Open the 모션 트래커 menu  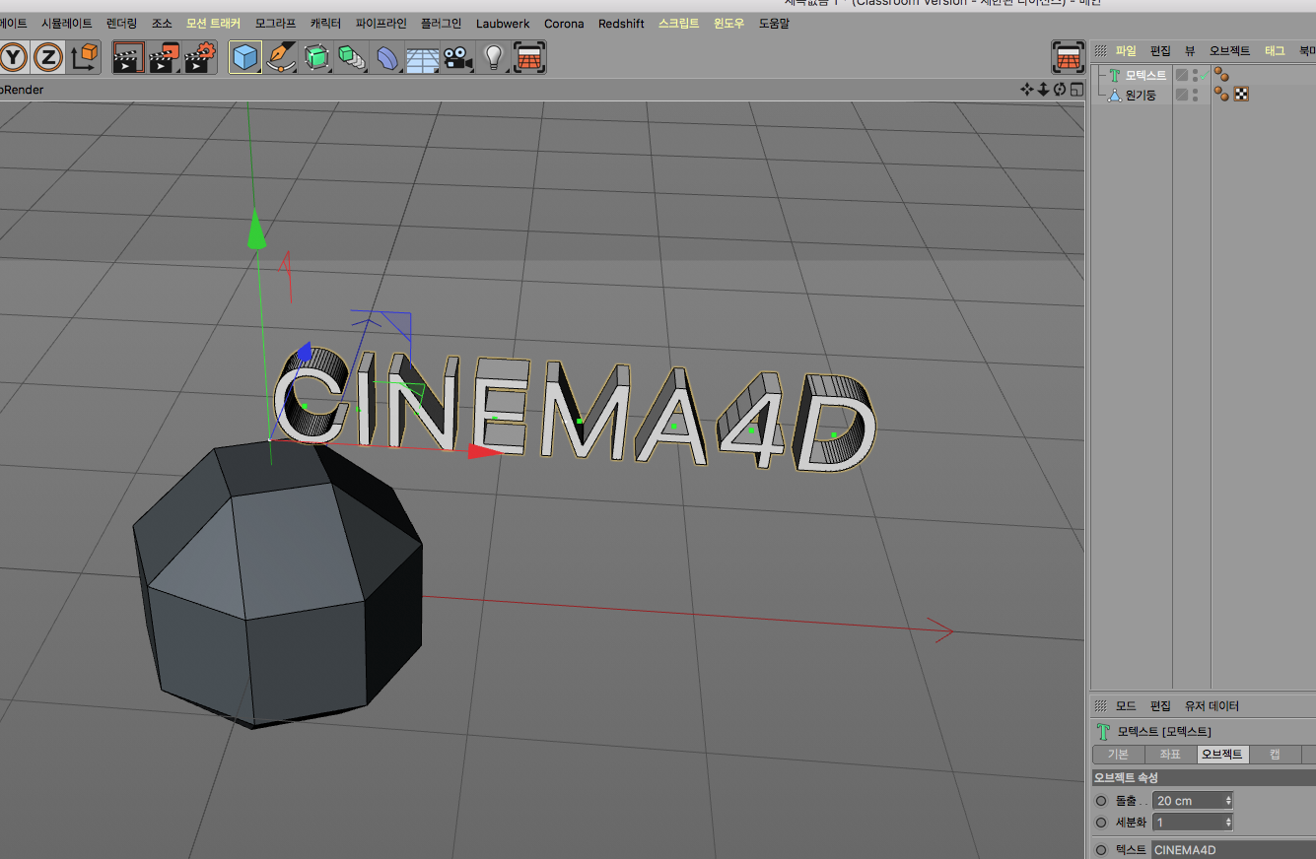213,24
